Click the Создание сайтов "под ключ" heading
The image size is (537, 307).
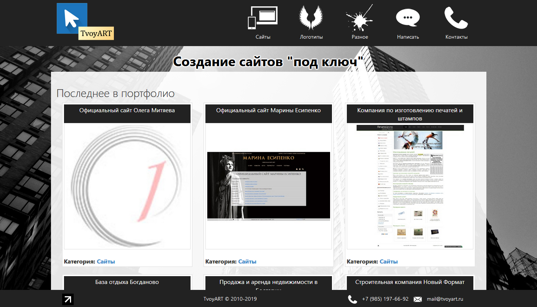click(x=268, y=62)
